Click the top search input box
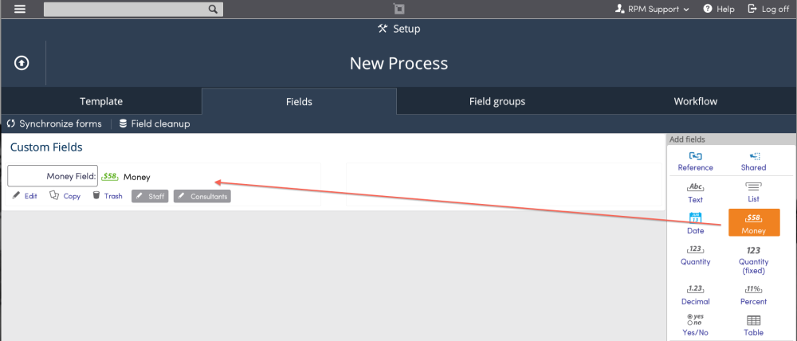Image resolution: width=797 pixels, height=341 pixels. pyautogui.click(x=133, y=9)
